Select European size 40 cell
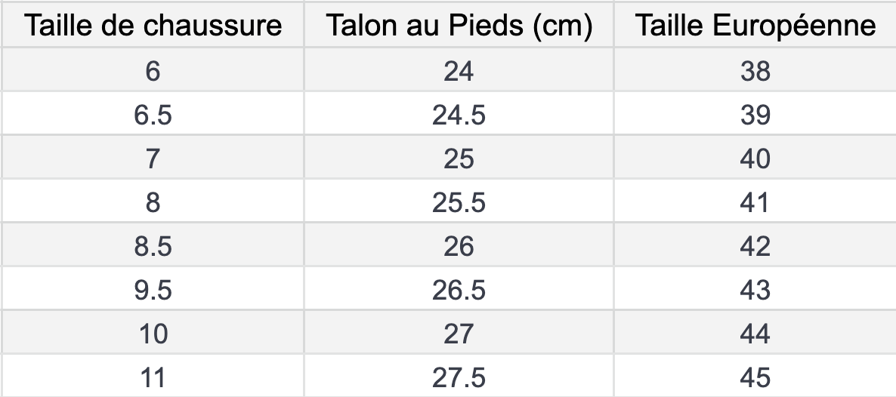The width and height of the screenshot is (896, 397). [x=755, y=158]
